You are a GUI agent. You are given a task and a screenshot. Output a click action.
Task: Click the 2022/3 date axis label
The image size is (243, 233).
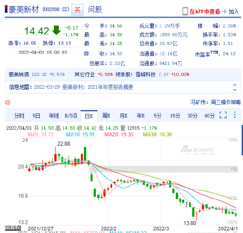161,229
